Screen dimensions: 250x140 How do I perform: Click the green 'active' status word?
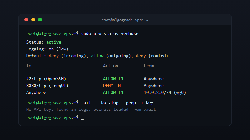point(54,42)
